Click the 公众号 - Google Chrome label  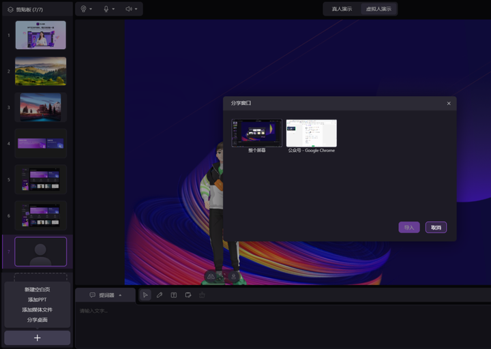[311, 151]
